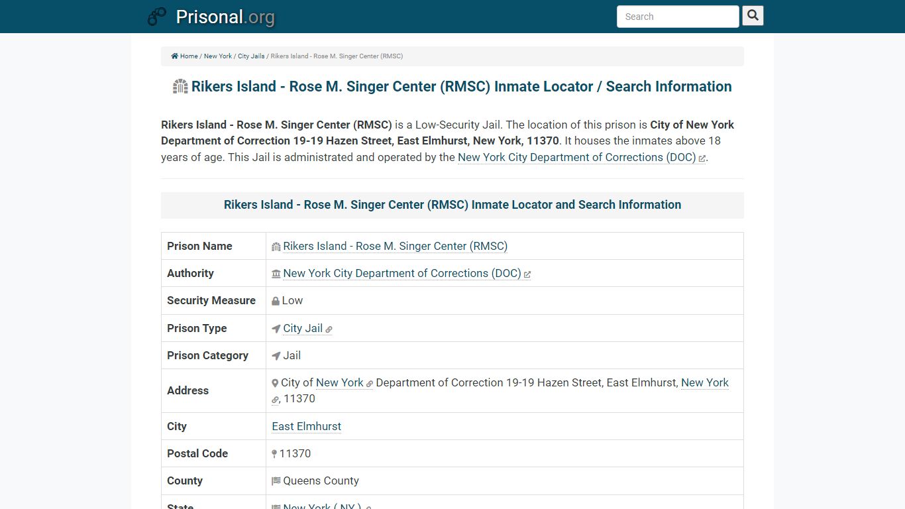Open the City Jail link in the Prison Type row
This screenshot has height=509, width=905.
[x=303, y=328]
